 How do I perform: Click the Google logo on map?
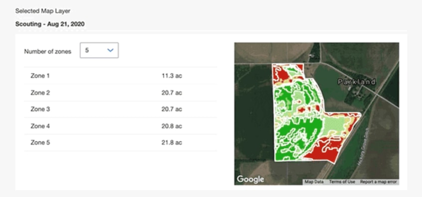pyautogui.click(x=250, y=179)
